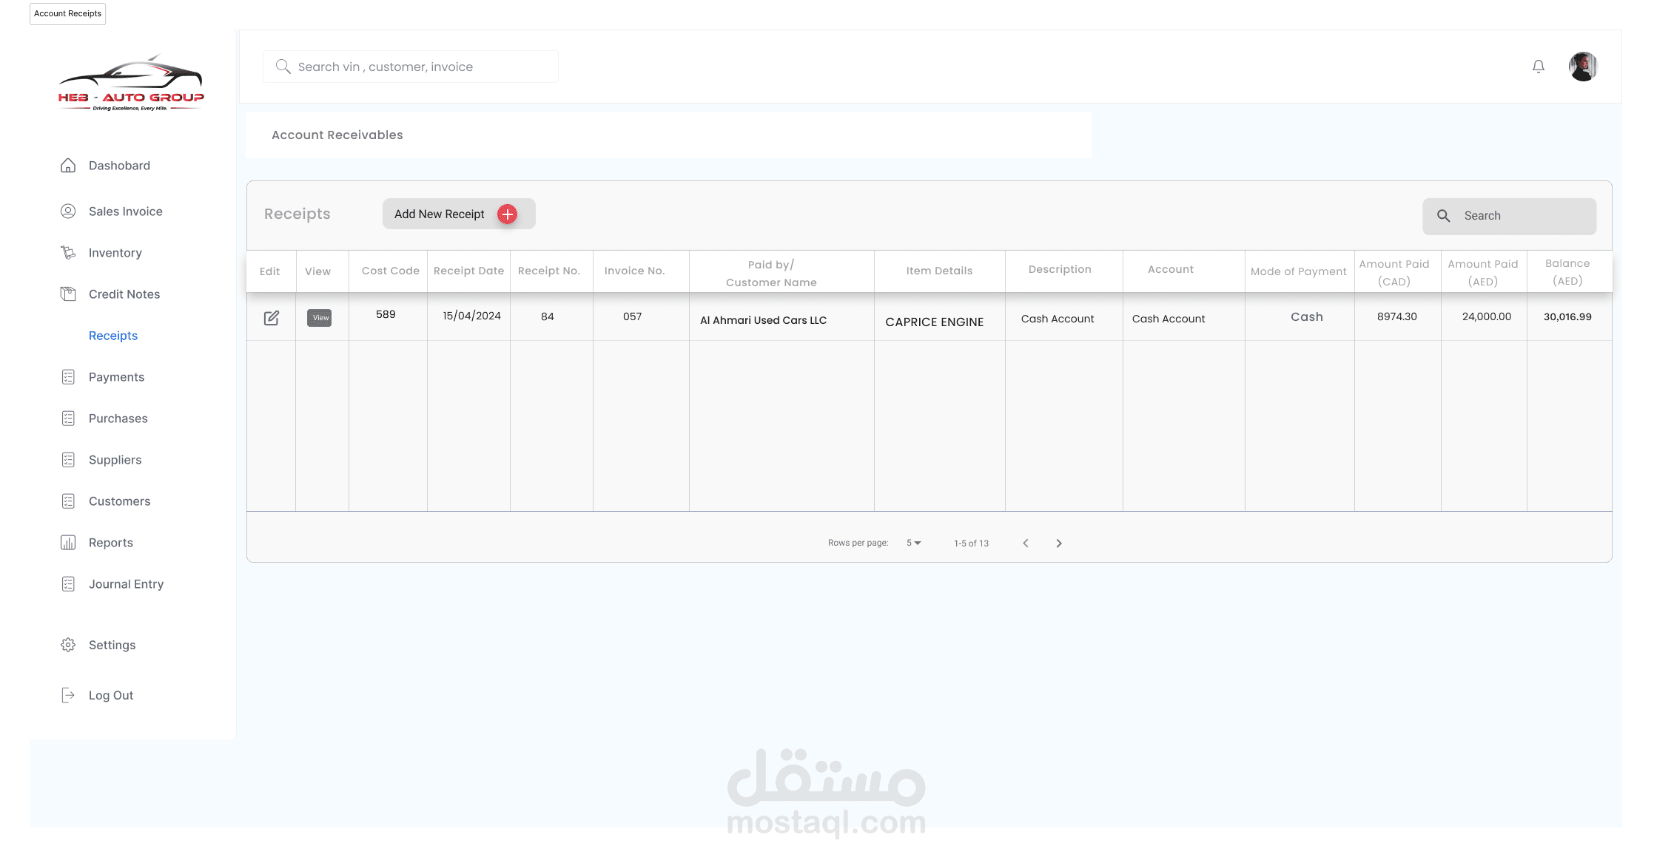This screenshot has width=1654, height=857.
Task: Click the notification bell icon
Action: coord(1538,67)
